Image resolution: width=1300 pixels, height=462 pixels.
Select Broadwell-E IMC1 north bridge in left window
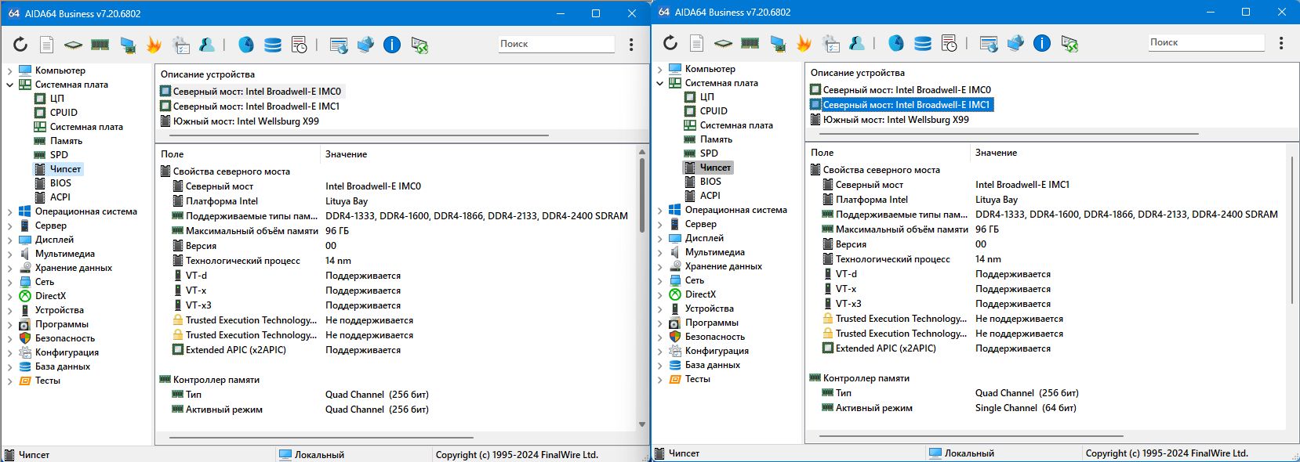[256, 106]
